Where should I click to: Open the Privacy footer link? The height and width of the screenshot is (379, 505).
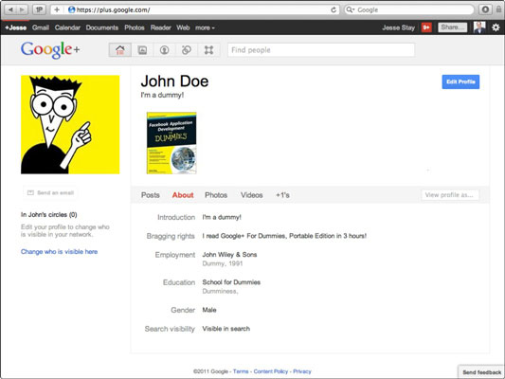click(302, 371)
